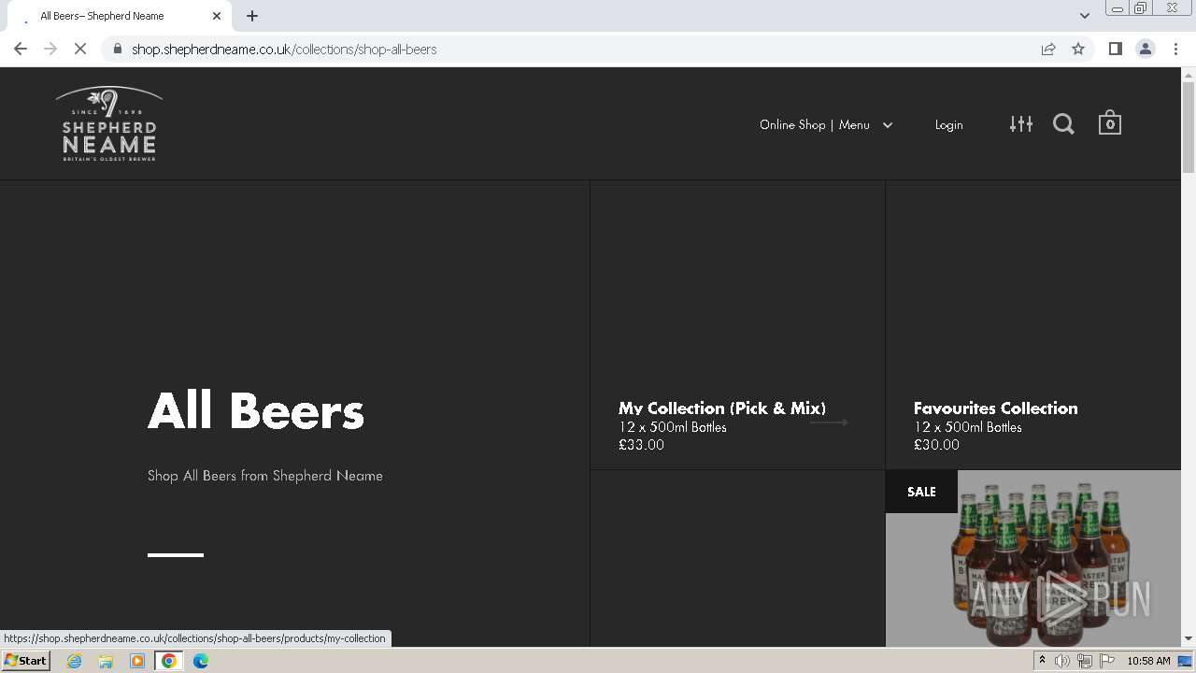Stop loading the page
The height and width of the screenshot is (673, 1196).
click(x=80, y=49)
